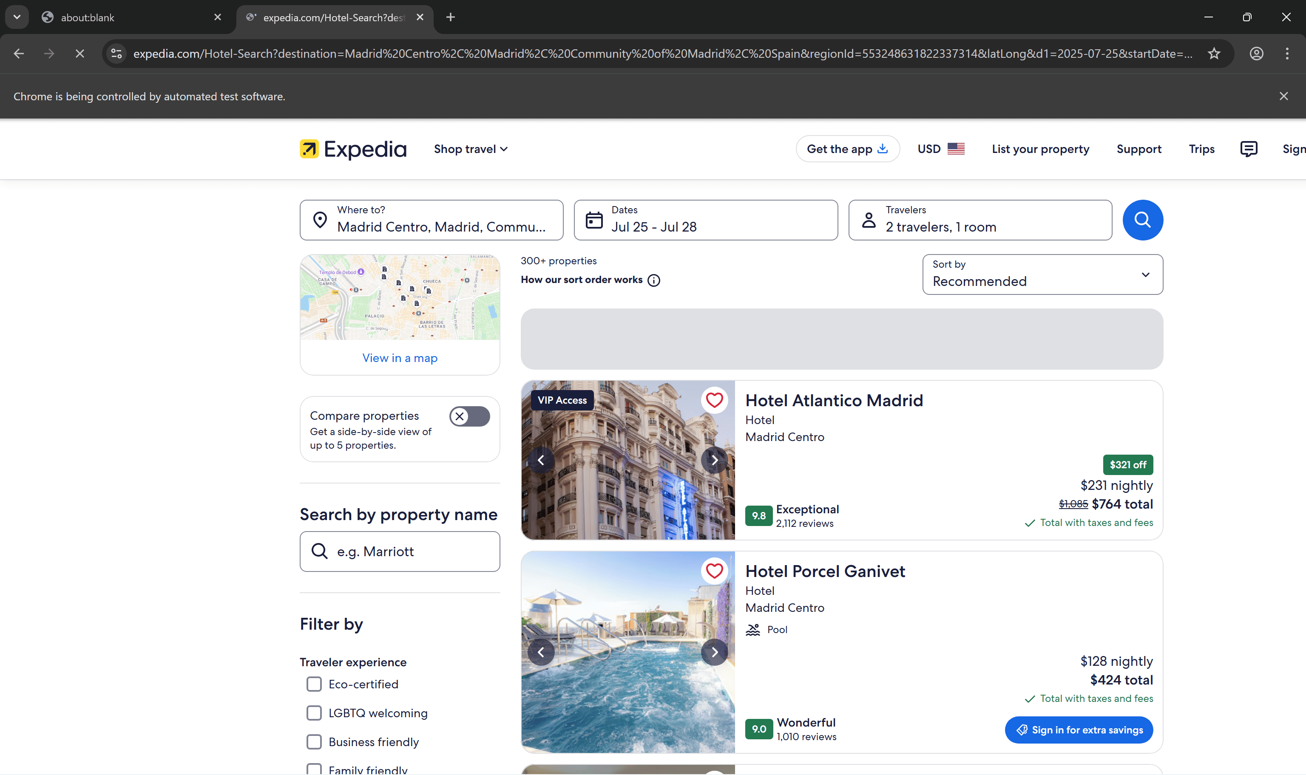Show previous photo of Hotel Porcel Ganivet
The width and height of the screenshot is (1306, 775).
[541, 652]
